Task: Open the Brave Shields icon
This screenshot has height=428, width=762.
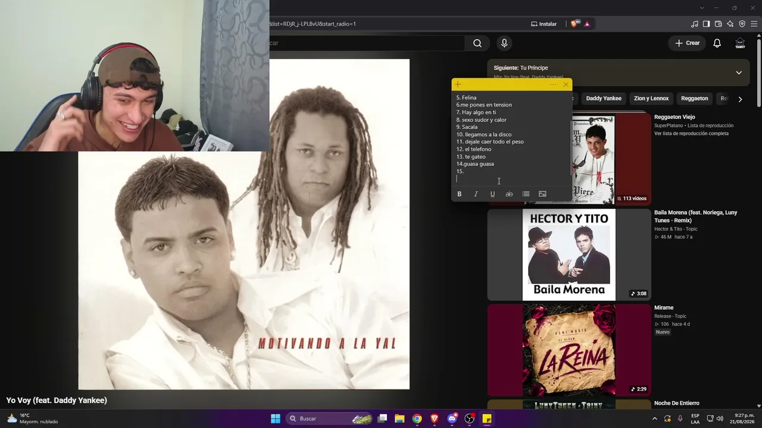Action: (574, 24)
